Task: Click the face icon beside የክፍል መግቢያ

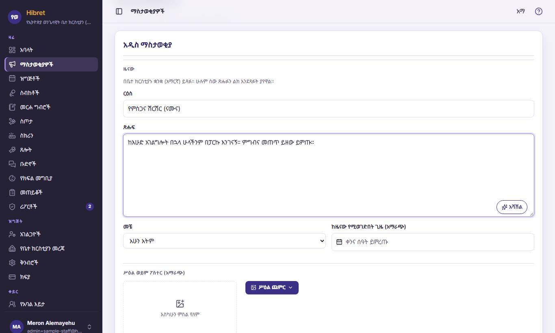Action: pos(12,178)
